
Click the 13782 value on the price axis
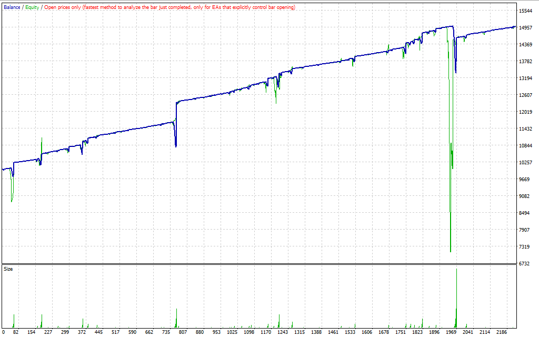click(x=526, y=62)
